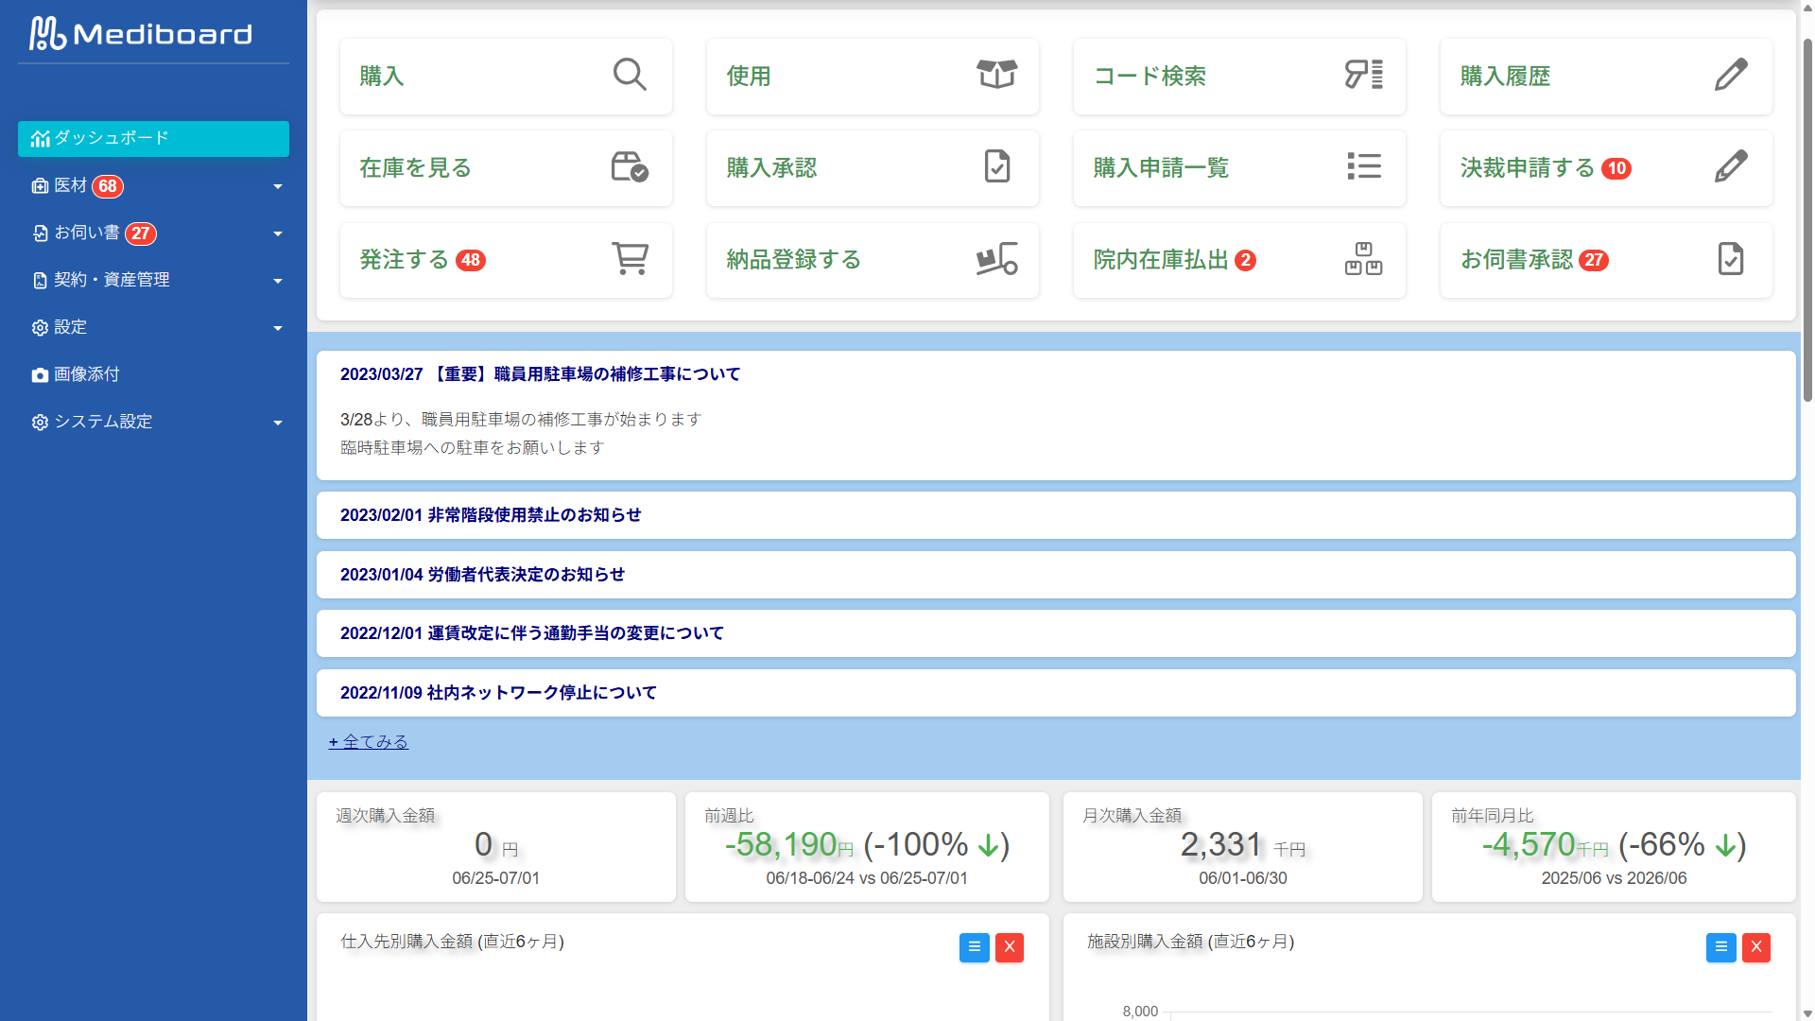Open 購入履歴 card label
Image resolution: width=1815 pixels, height=1021 pixels.
(x=1505, y=76)
